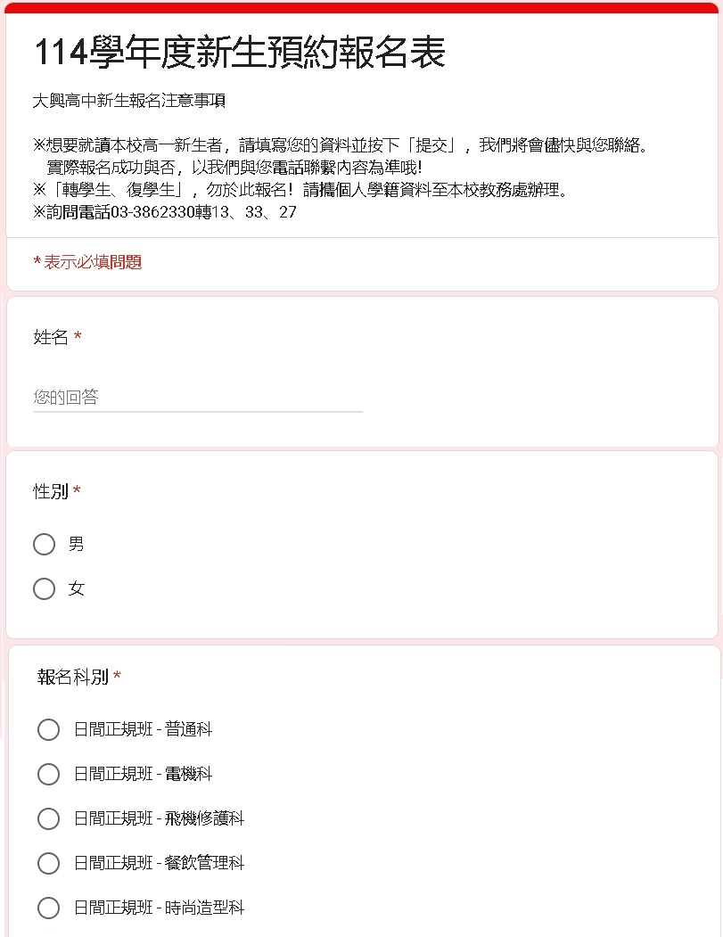Click the 大興高中新生報名注意事項 subtitle text
Image resolution: width=723 pixels, height=937 pixels.
coord(129,101)
